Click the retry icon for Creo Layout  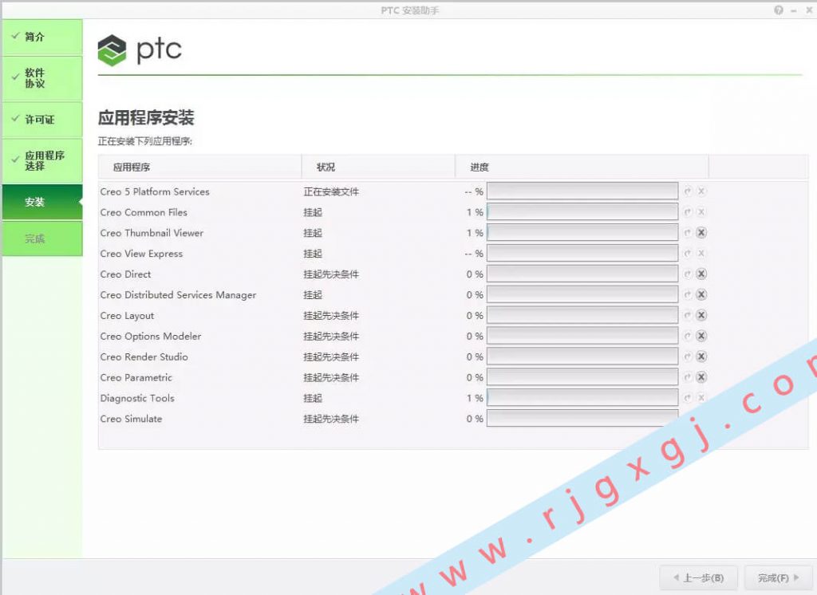coord(688,315)
